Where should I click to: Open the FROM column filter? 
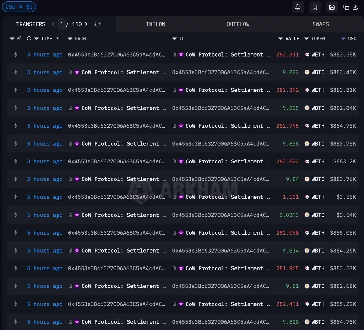tap(70, 38)
